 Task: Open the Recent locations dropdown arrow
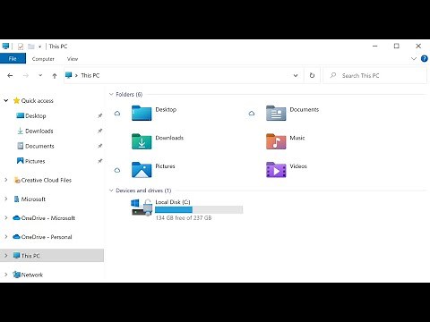pyautogui.click(x=40, y=76)
